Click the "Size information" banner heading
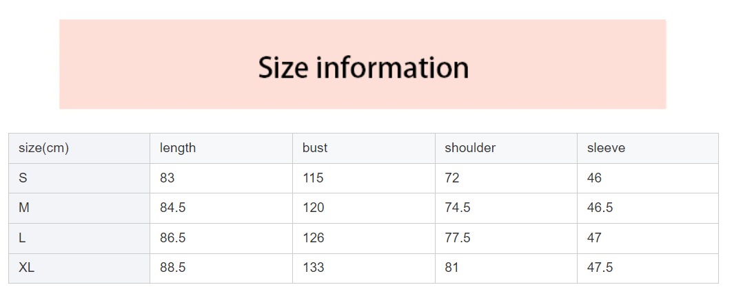Viewport: 743px width, 307px height. pyautogui.click(x=363, y=67)
